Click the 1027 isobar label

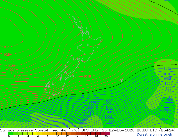pyautogui.click(x=12, y=69)
